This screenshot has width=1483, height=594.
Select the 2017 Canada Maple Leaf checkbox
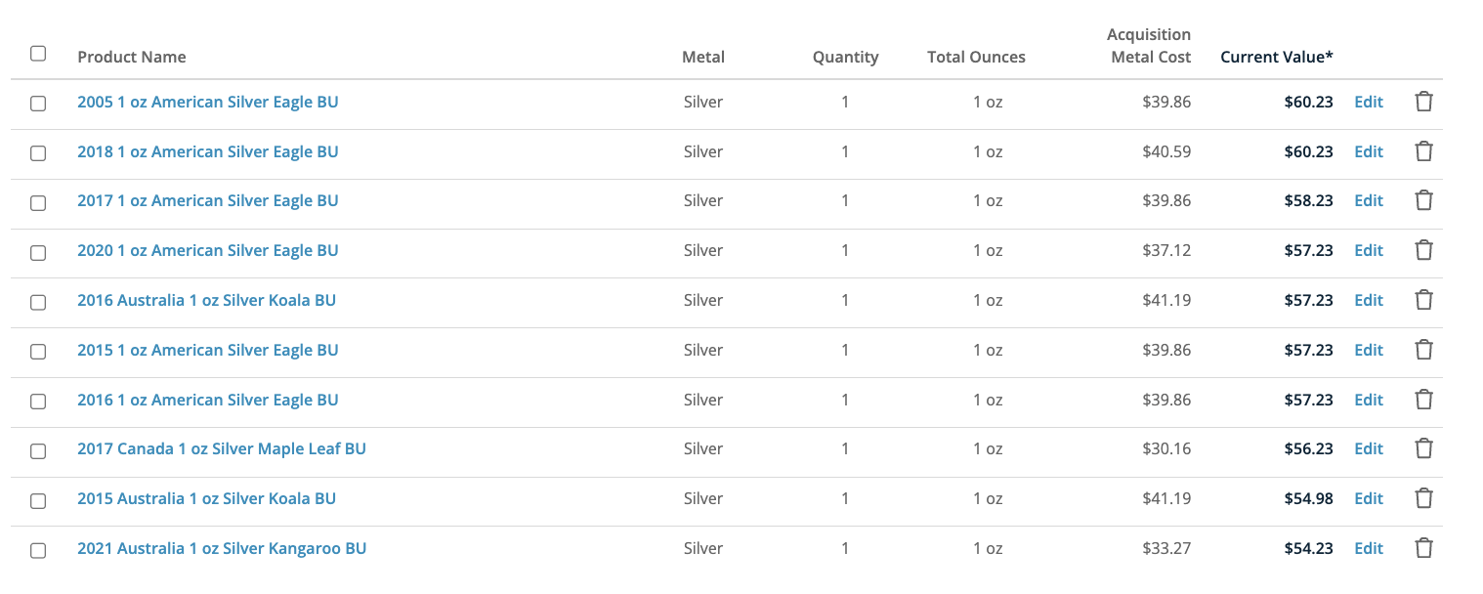pyautogui.click(x=38, y=451)
